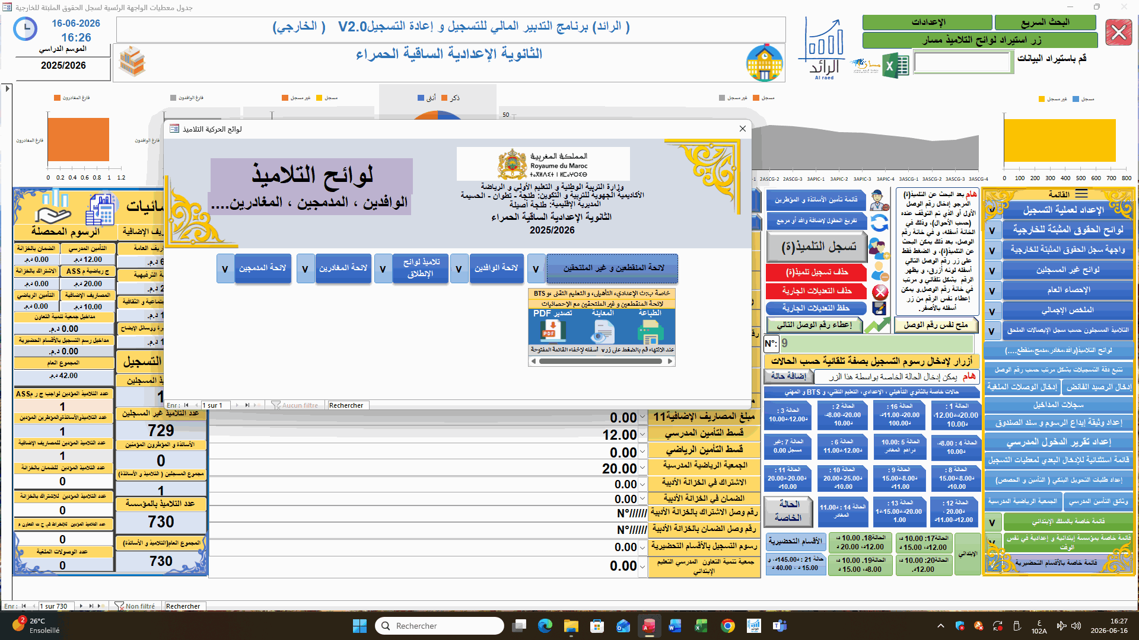Open وثائق التأمين المدرسي menu item

(x=1098, y=501)
